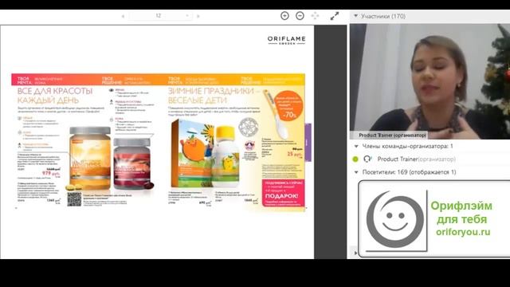The height and width of the screenshot is (287, 510).
Task: Expand the presentation to full screen
Action: tap(335, 16)
